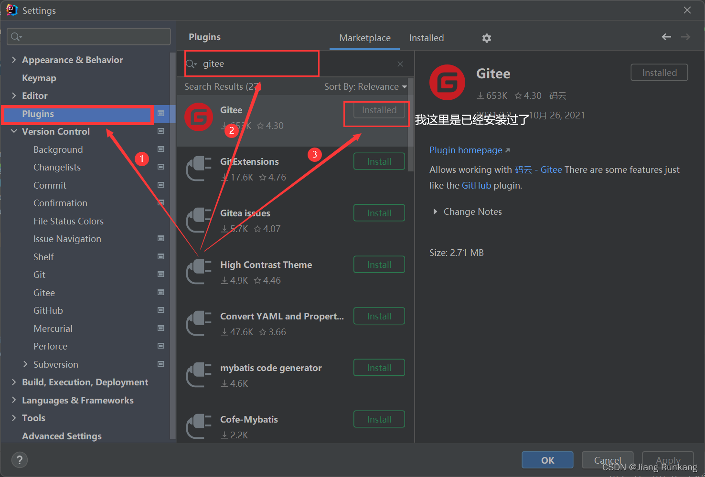Click OK to confirm settings

click(547, 460)
